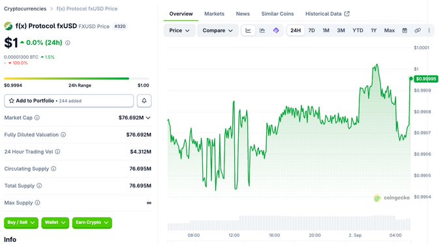The image size is (443, 244).
Task: Select the 1M chart range
Action: pos(326,31)
